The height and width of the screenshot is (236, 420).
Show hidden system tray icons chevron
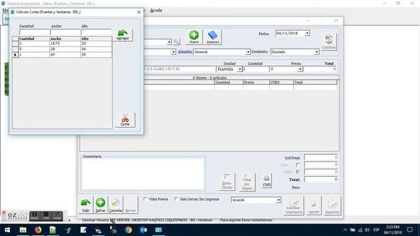point(345,230)
